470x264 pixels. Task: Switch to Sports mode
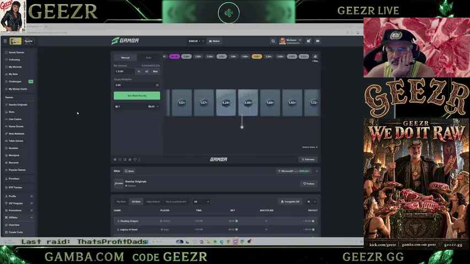(x=29, y=41)
